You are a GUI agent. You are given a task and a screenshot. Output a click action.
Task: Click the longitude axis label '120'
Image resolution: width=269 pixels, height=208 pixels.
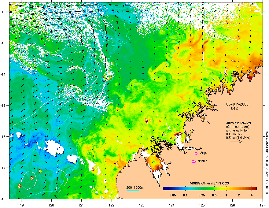click(51, 205)
